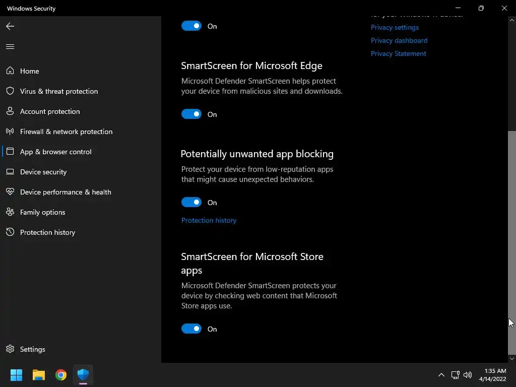Click the Potentially unwanted app blocking heading
This screenshot has height=387, width=516.
point(257,154)
